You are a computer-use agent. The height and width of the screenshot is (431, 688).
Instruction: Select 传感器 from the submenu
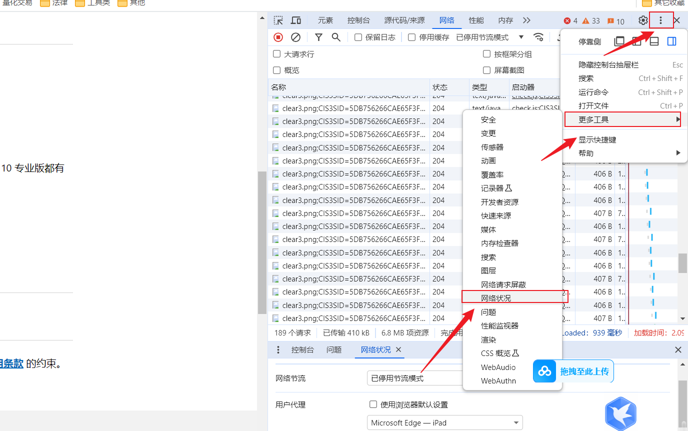(x=512, y=147)
